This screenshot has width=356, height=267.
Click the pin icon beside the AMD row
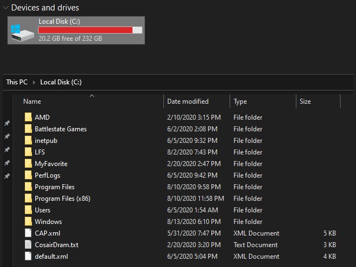(7, 123)
